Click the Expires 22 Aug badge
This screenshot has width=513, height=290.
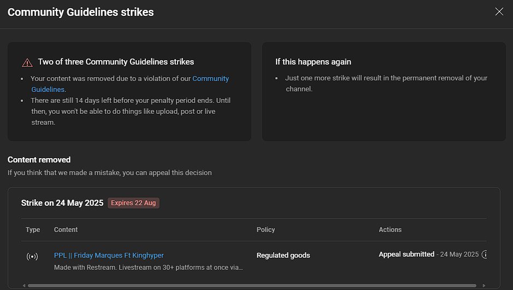point(133,203)
